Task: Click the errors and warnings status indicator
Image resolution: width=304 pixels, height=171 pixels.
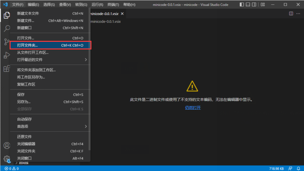Action: tap(12, 169)
